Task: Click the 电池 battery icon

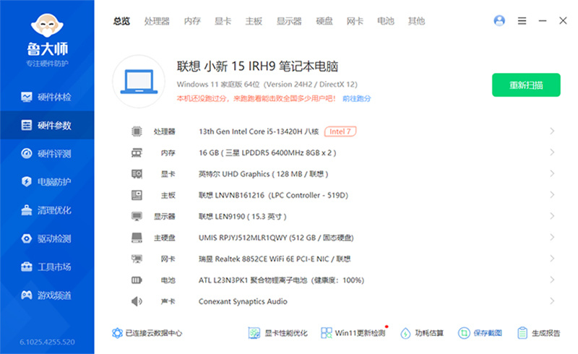Action: (137, 280)
